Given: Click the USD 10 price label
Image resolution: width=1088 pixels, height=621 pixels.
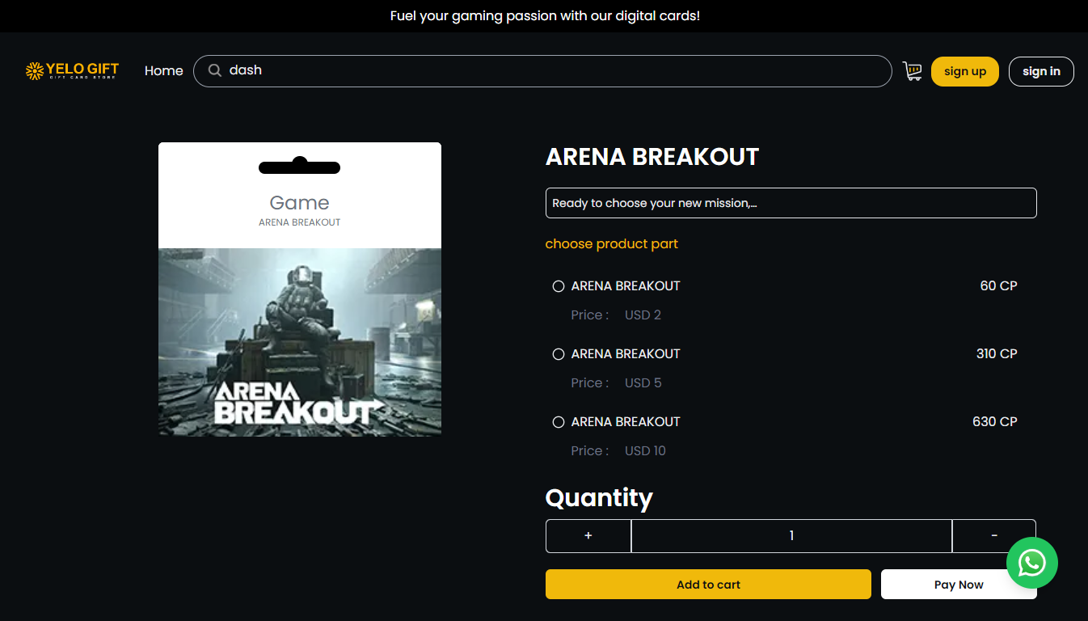Looking at the screenshot, I should tap(645, 451).
